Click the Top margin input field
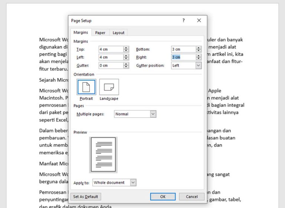285x208 pixels. click(111, 49)
